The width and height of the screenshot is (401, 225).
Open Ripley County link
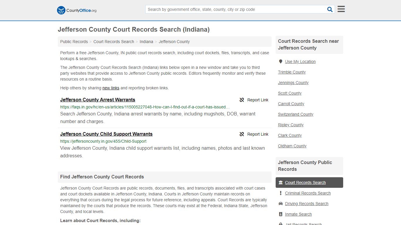pyautogui.click(x=291, y=125)
